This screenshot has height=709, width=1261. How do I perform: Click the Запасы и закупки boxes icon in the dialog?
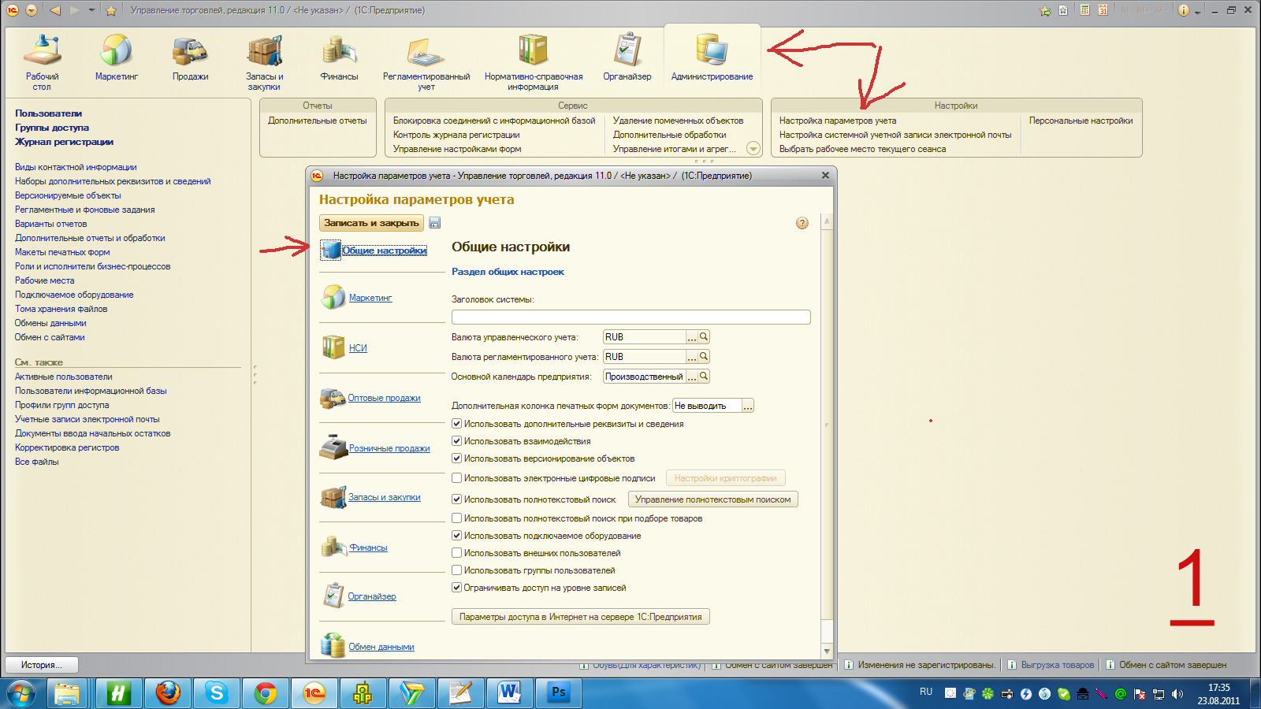[333, 497]
